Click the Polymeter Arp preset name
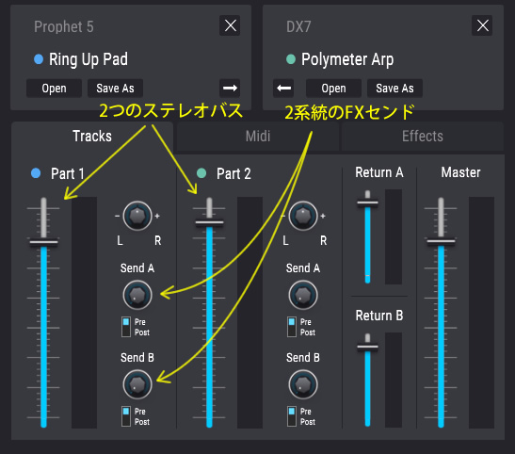The image size is (515, 454). tap(347, 59)
